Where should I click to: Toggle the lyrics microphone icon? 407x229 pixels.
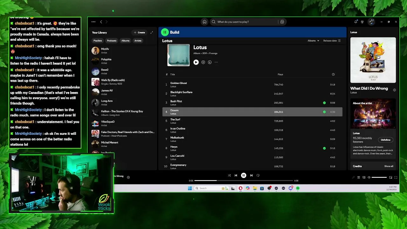pyautogui.click(x=353, y=177)
